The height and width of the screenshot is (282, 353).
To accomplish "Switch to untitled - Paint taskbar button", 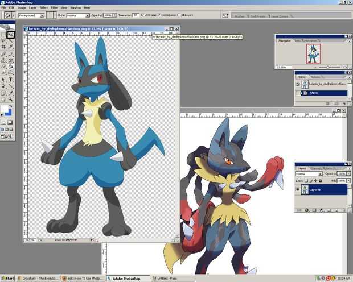I will (x=172, y=279).
